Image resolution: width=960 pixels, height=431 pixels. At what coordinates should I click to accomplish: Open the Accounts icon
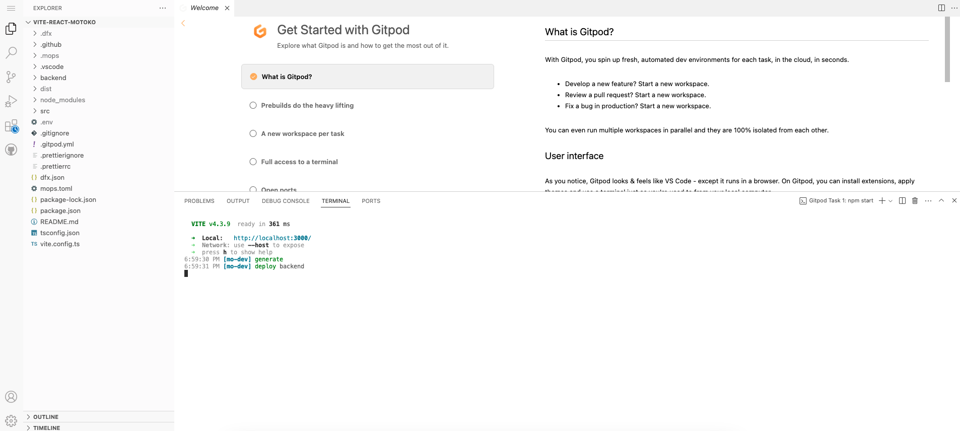click(x=11, y=397)
